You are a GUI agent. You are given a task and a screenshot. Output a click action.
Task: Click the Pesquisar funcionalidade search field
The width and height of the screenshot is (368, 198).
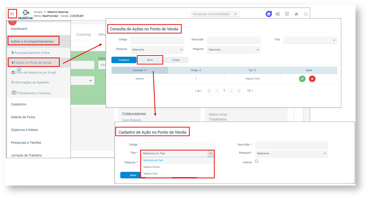[x=212, y=14]
